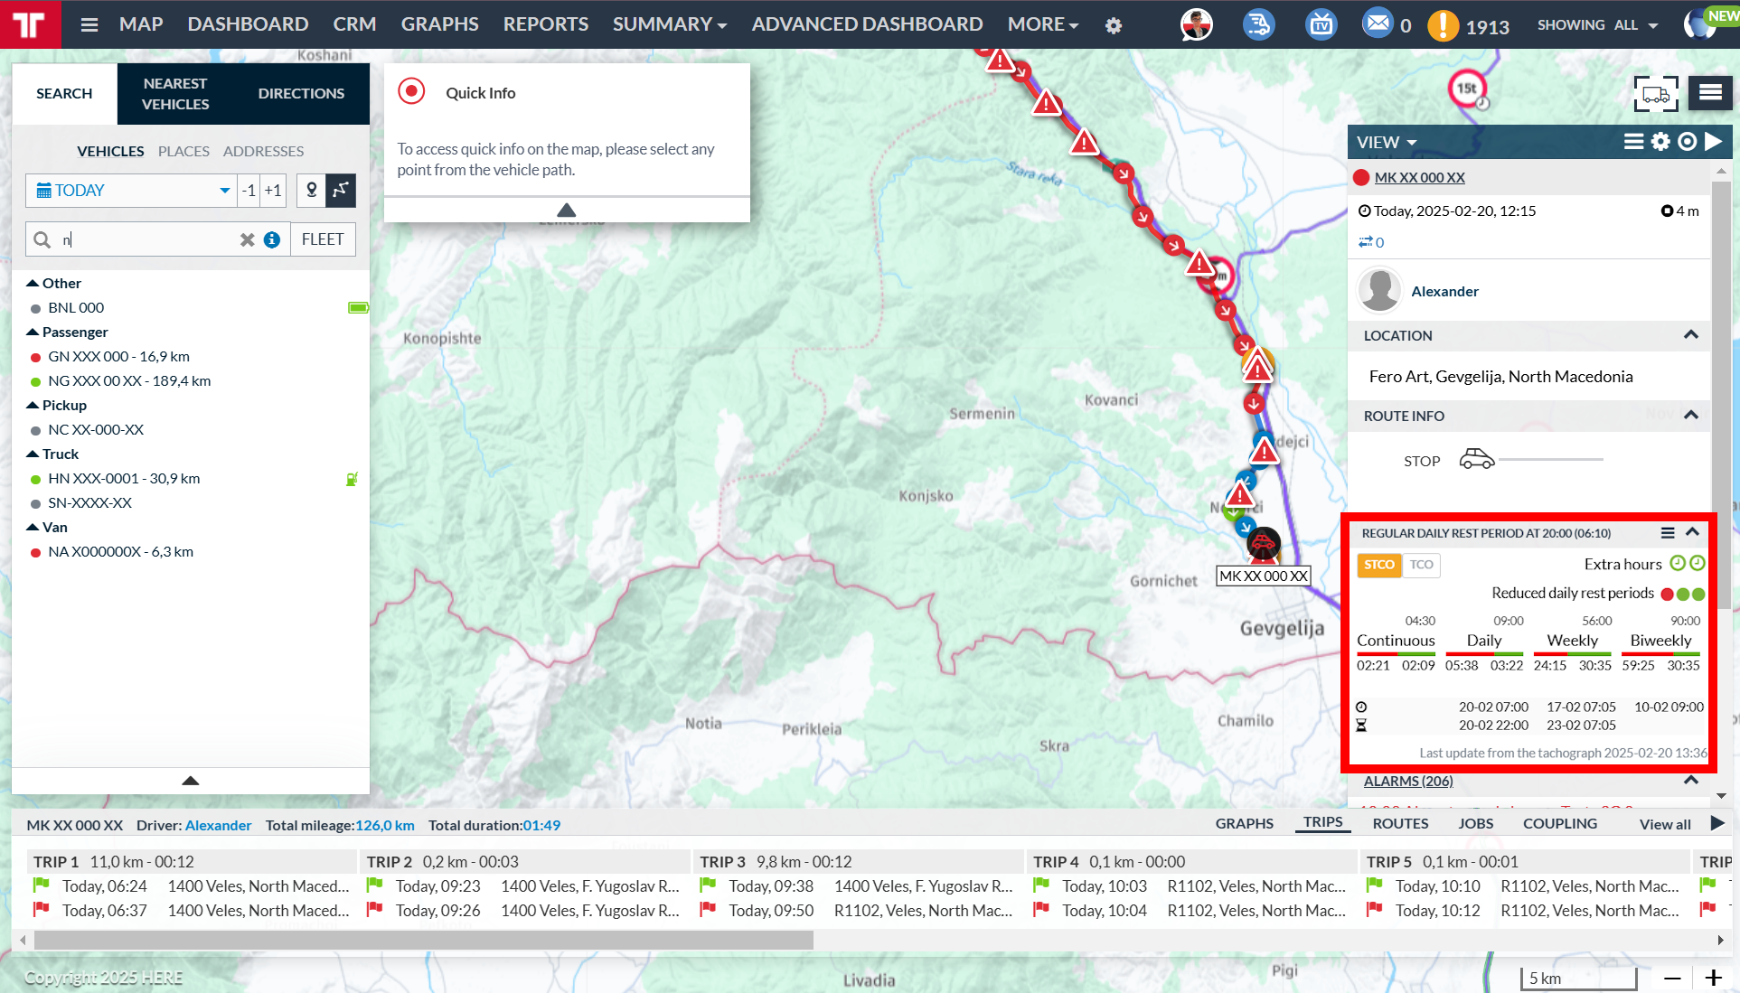The height and width of the screenshot is (993, 1740).
Task: Zoom in the map with plus button
Action: (x=1713, y=978)
